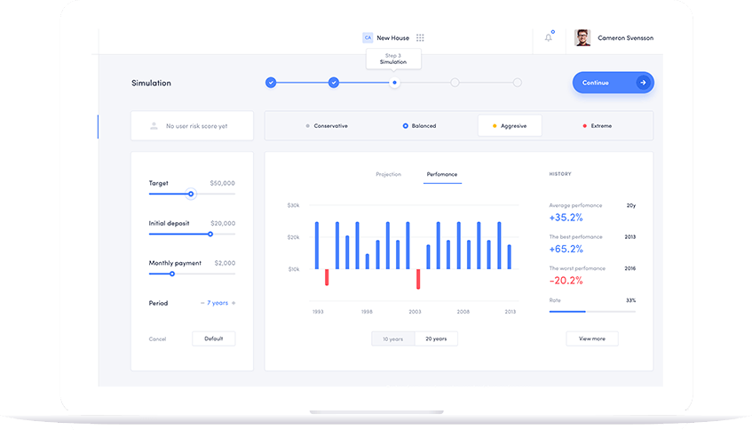Click the user silhouette icon in risk score box
Screen dimensions: 752x430
coord(154,126)
